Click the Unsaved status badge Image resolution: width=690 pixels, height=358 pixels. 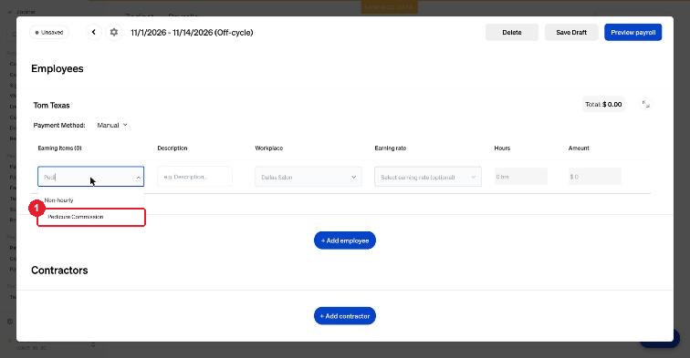coord(49,33)
